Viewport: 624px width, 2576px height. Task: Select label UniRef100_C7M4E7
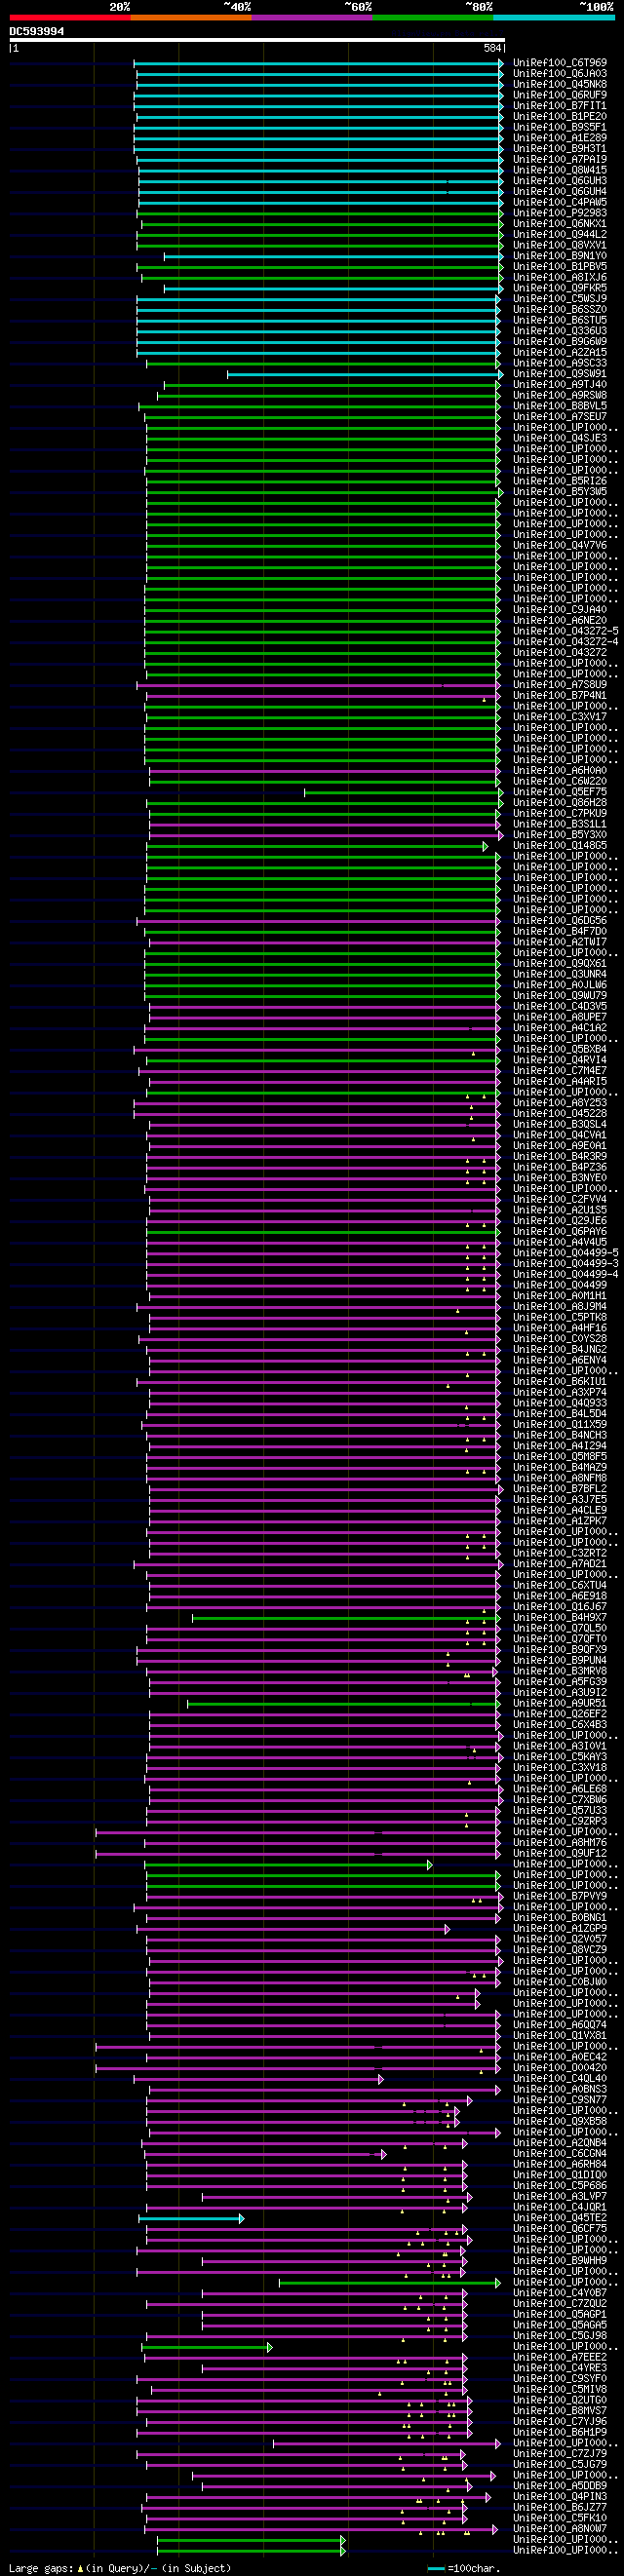[x=560, y=1071]
